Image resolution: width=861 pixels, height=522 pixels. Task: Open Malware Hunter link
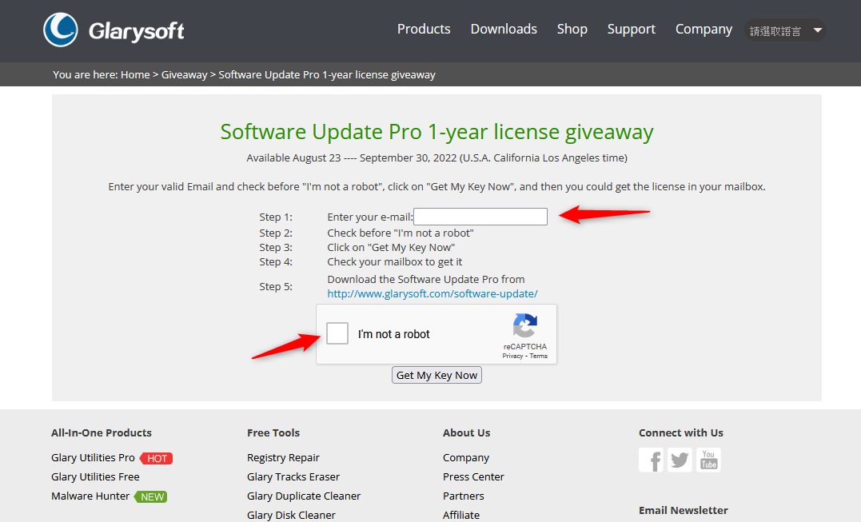(90, 496)
